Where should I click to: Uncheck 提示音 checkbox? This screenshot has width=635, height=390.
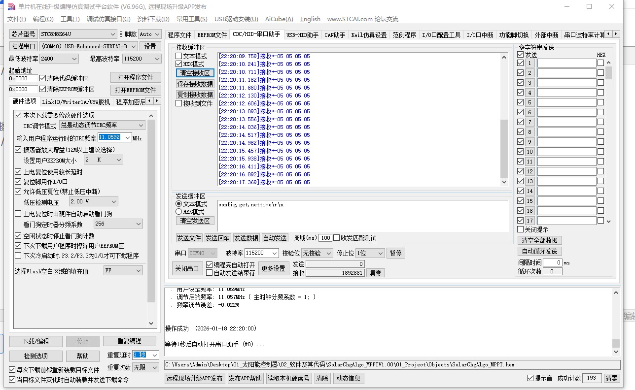[x=530, y=378]
